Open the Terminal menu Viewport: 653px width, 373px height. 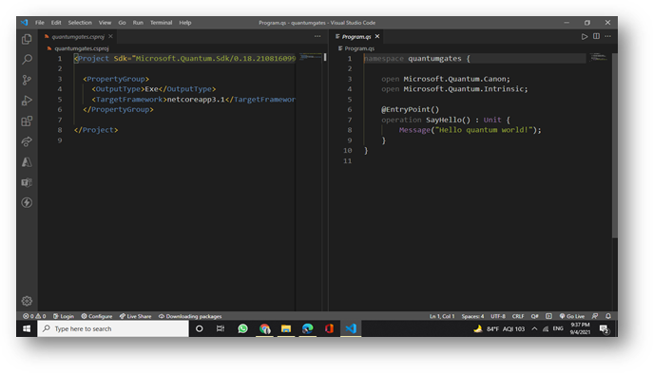click(x=162, y=23)
